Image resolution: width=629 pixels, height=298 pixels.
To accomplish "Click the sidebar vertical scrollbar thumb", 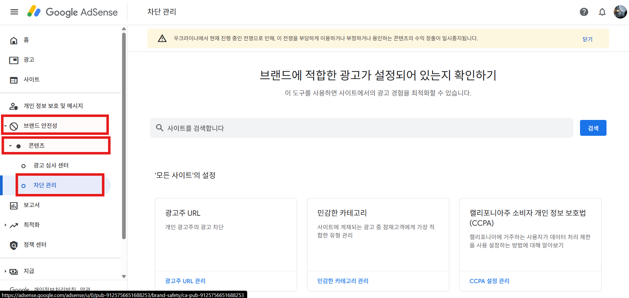I will (x=124, y=135).
